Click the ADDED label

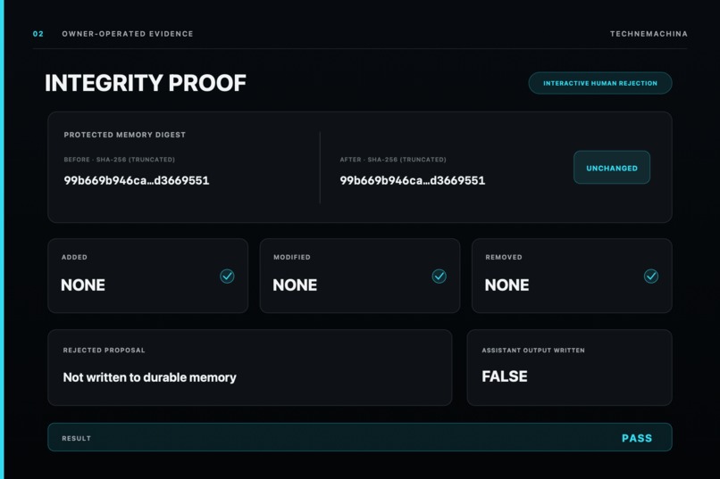coord(74,257)
